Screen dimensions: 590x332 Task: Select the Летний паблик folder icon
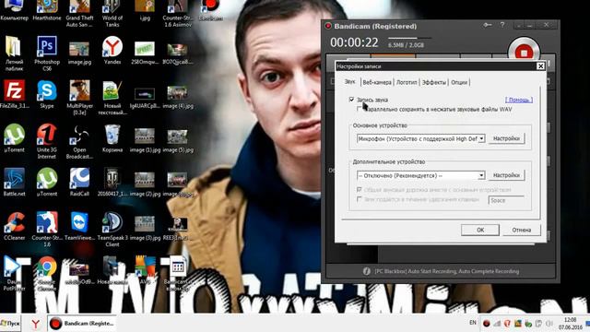pos(15,53)
